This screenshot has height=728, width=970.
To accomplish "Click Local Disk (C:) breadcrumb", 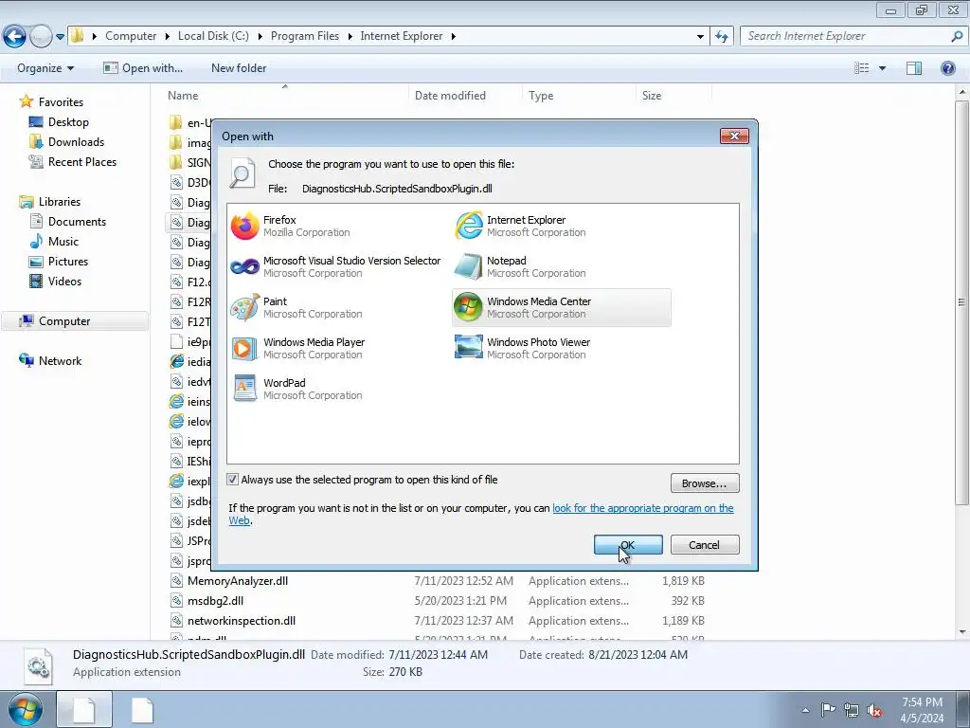I will (213, 36).
